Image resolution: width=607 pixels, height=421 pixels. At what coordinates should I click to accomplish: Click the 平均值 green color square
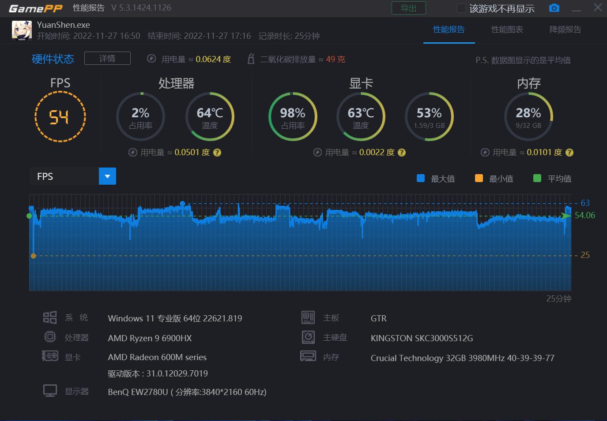click(x=537, y=178)
